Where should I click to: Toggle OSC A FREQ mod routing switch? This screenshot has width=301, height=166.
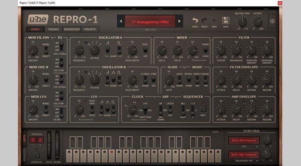[x=61, y=46]
